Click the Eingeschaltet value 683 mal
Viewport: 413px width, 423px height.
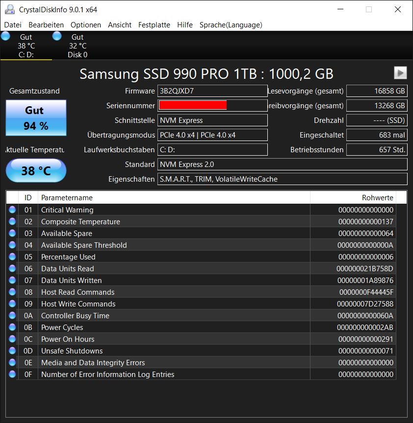pyautogui.click(x=377, y=135)
